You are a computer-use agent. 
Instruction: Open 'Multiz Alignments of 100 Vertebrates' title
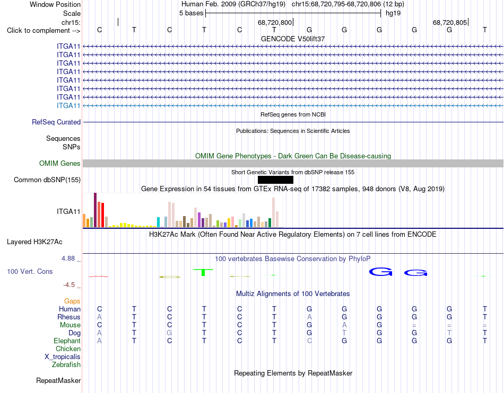coord(293,294)
